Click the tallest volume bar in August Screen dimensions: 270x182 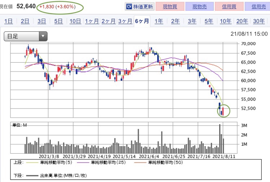click(220, 139)
